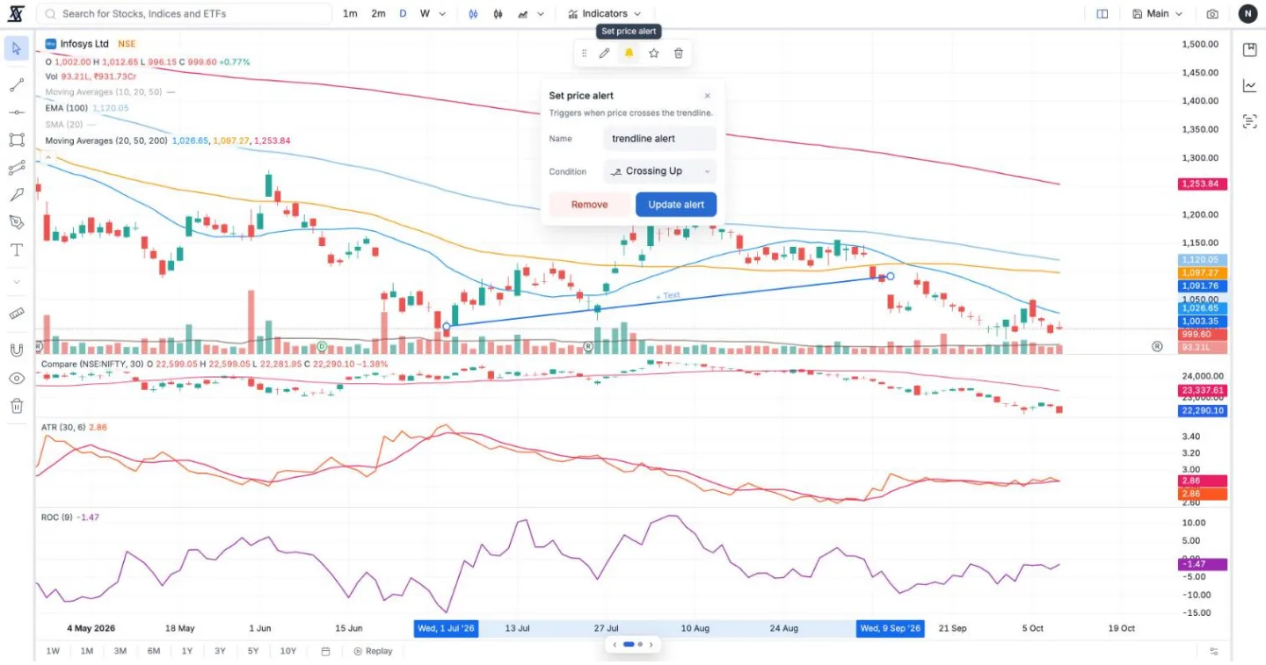Click the Remove alert button
Image resolution: width=1266 pixels, height=665 pixels.
click(589, 205)
